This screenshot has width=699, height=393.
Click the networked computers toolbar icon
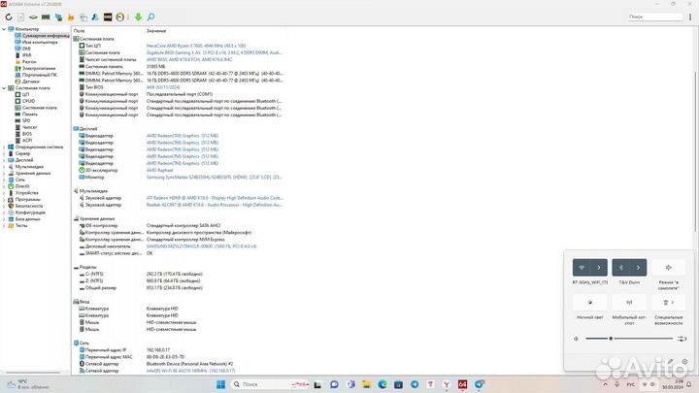click(58, 16)
